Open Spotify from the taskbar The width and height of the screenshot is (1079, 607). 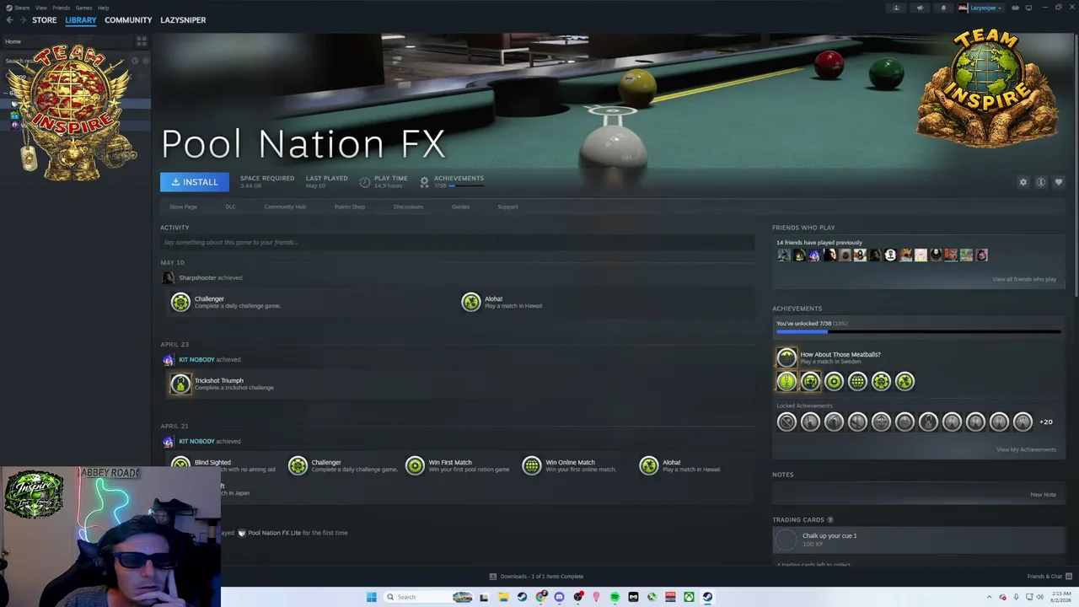point(615,597)
